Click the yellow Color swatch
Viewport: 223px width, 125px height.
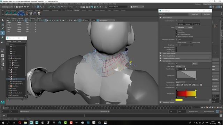click(179, 100)
